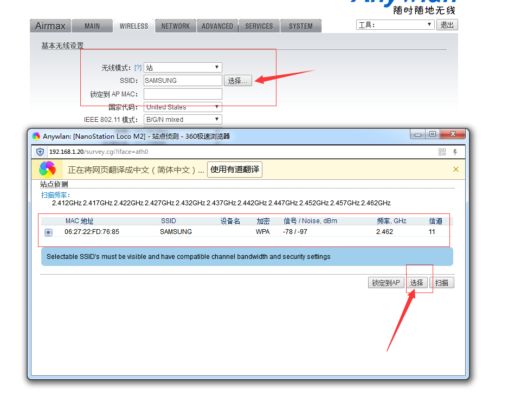Click the 扫描 scan button

click(442, 283)
